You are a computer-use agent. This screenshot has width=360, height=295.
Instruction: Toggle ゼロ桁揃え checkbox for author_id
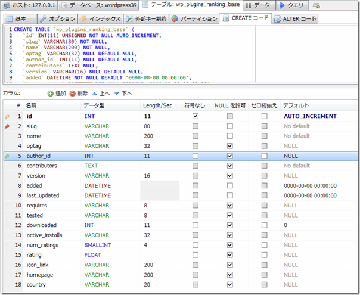click(x=264, y=156)
